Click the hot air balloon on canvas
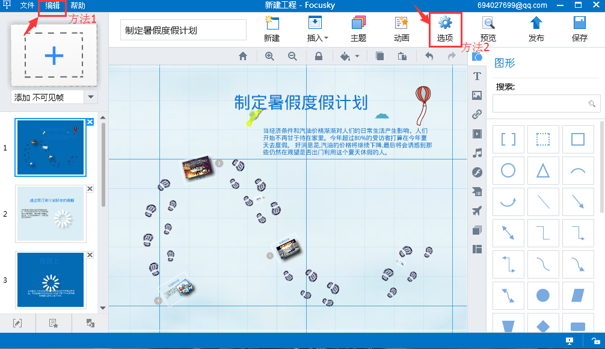 [x=423, y=105]
